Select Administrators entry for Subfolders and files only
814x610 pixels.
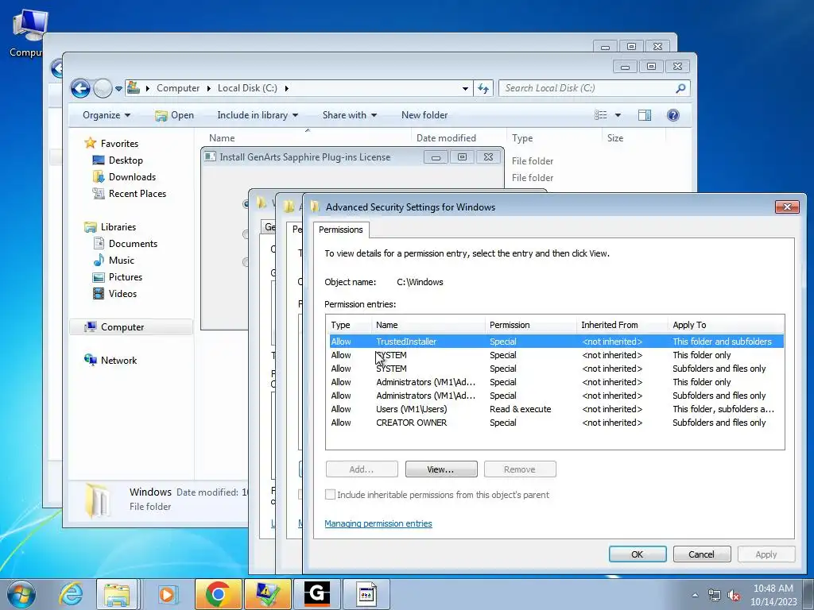(x=556, y=396)
